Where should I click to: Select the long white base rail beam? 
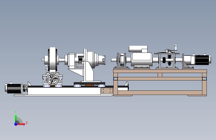point(64,91)
